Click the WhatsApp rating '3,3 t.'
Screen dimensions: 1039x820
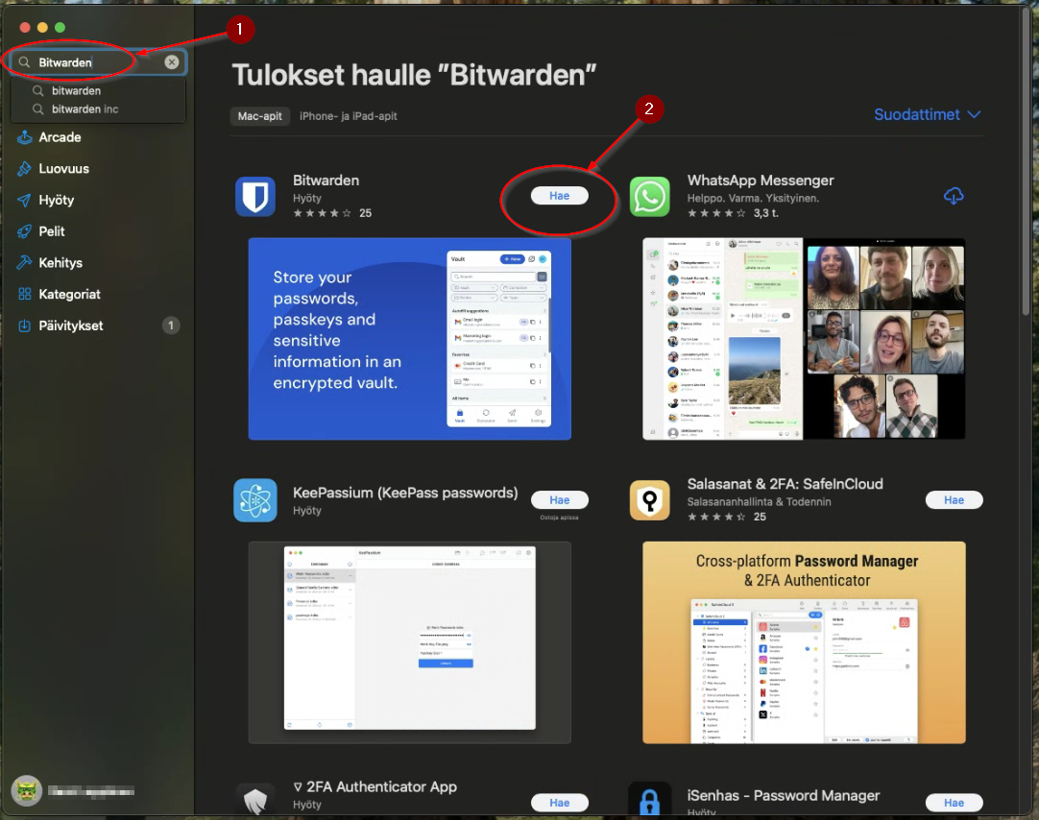733,213
